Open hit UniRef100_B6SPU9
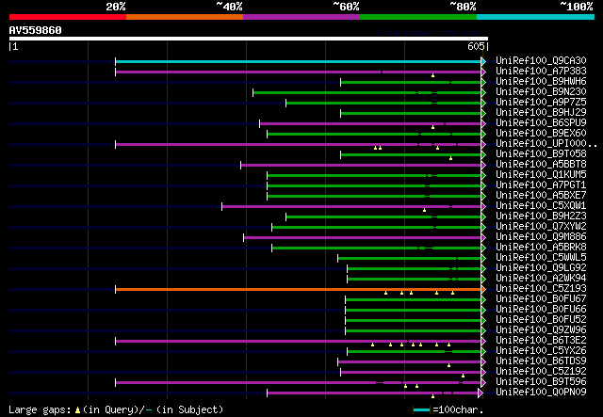The width and height of the screenshot is (603, 417). click(x=541, y=123)
